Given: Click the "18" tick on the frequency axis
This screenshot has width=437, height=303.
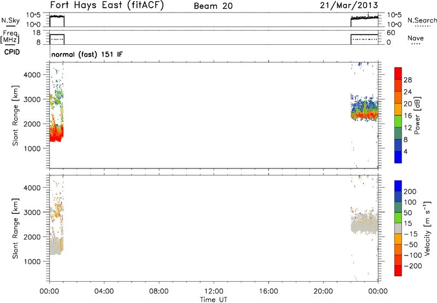Looking at the screenshot, I should click(x=37, y=33).
